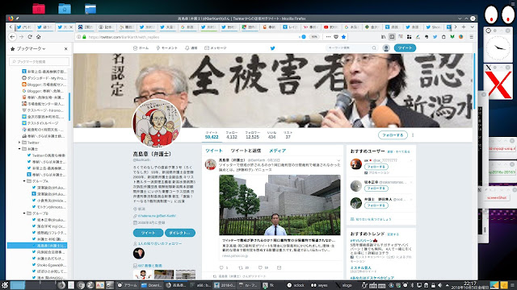Reload the page with the refresh icon
This screenshot has height=290, width=517.
30,37
